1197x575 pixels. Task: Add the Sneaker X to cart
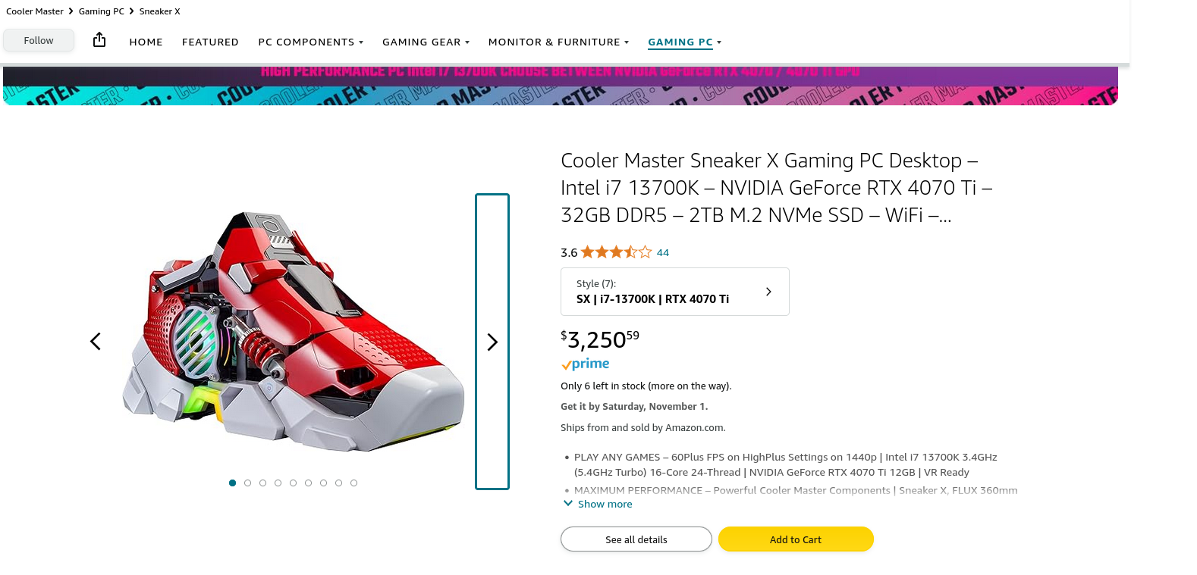795,539
